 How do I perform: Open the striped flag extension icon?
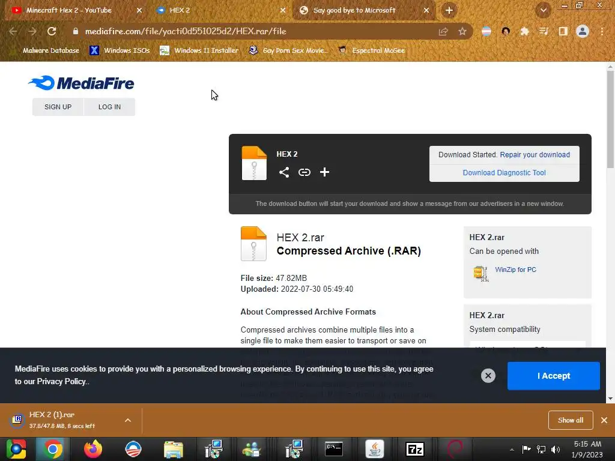pos(486,31)
